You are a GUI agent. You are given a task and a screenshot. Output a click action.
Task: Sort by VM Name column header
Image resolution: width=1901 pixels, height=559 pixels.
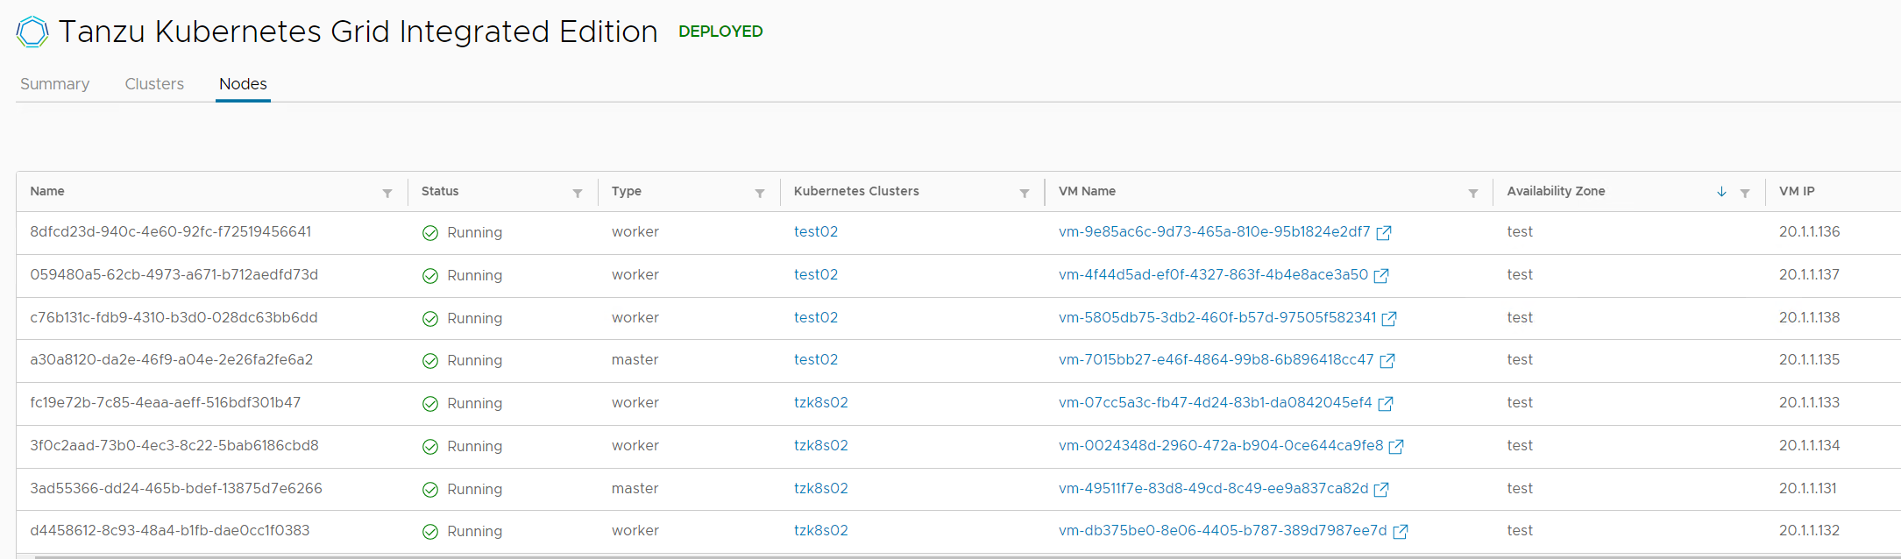pyautogui.click(x=1087, y=191)
